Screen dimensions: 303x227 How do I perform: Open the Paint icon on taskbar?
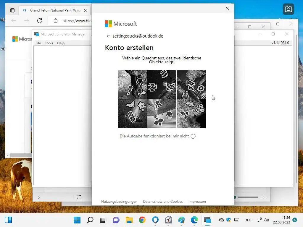(x=181, y=220)
